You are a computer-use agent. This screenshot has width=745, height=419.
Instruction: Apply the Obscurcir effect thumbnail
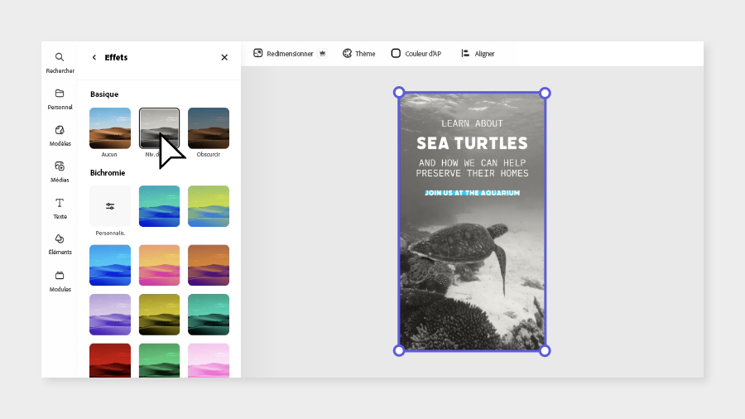click(x=209, y=128)
